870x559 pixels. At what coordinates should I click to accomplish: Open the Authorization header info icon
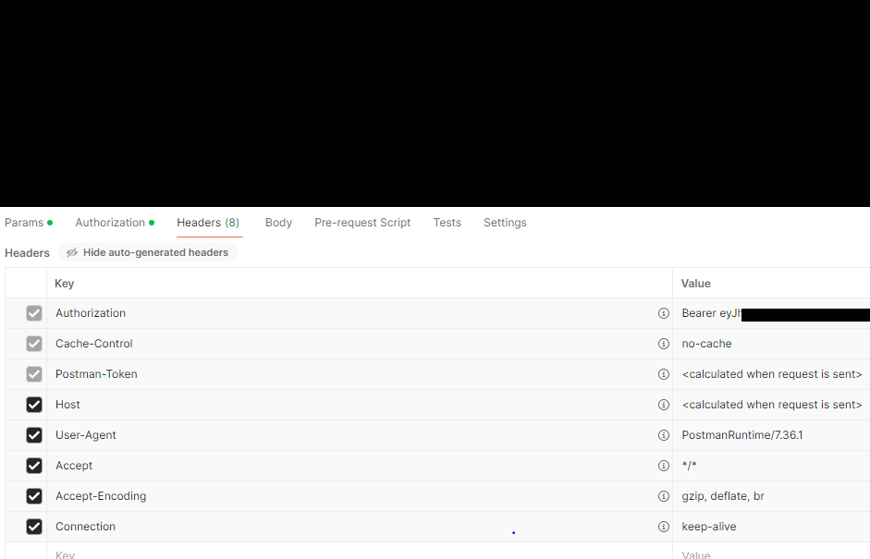(663, 313)
